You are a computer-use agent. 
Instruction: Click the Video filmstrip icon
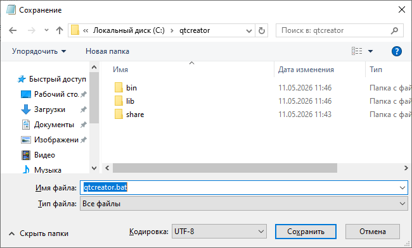[x=26, y=155]
